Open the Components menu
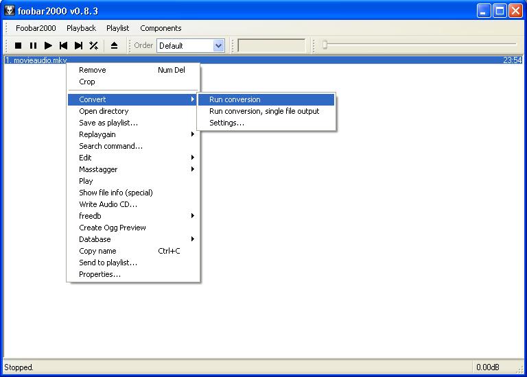 click(x=161, y=28)
